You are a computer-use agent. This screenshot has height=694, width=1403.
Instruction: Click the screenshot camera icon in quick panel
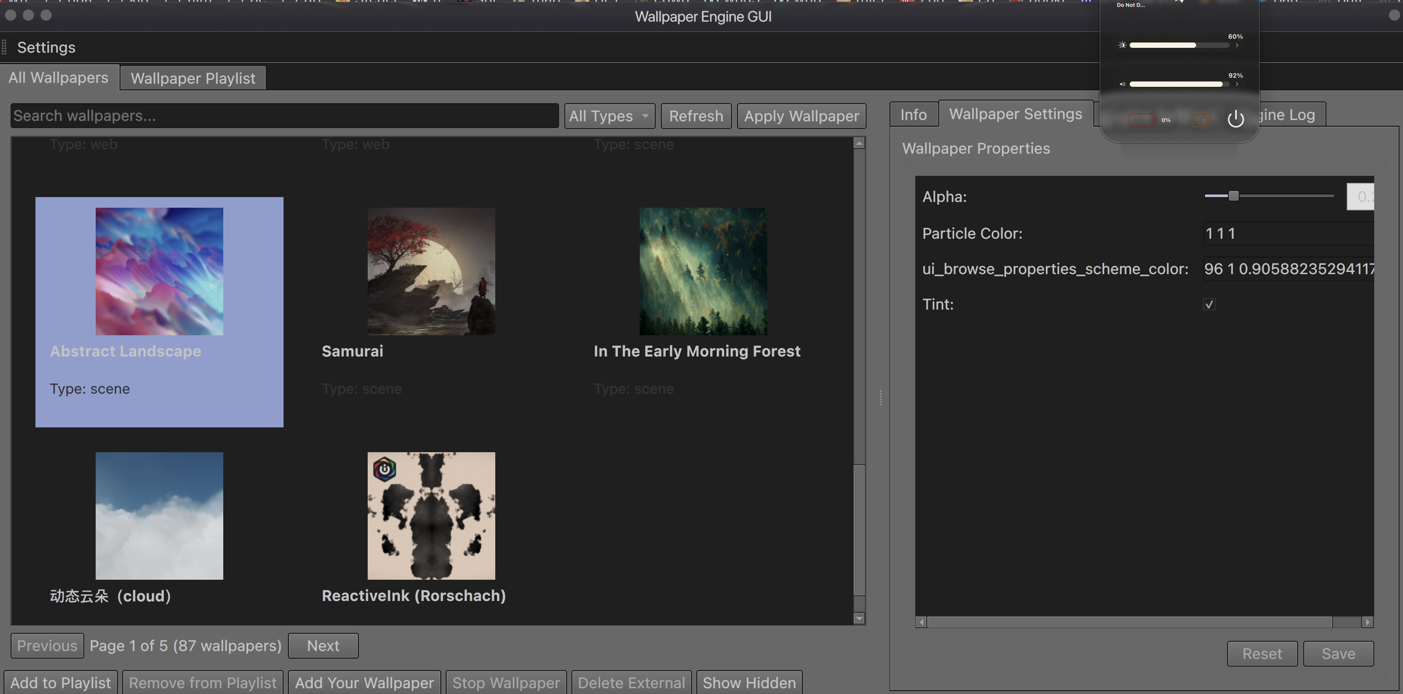click(1201, 120)
